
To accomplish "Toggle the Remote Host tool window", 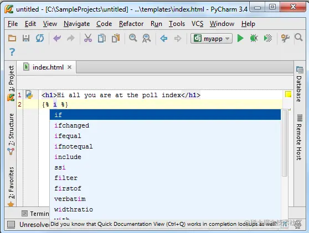I will 299,137.
